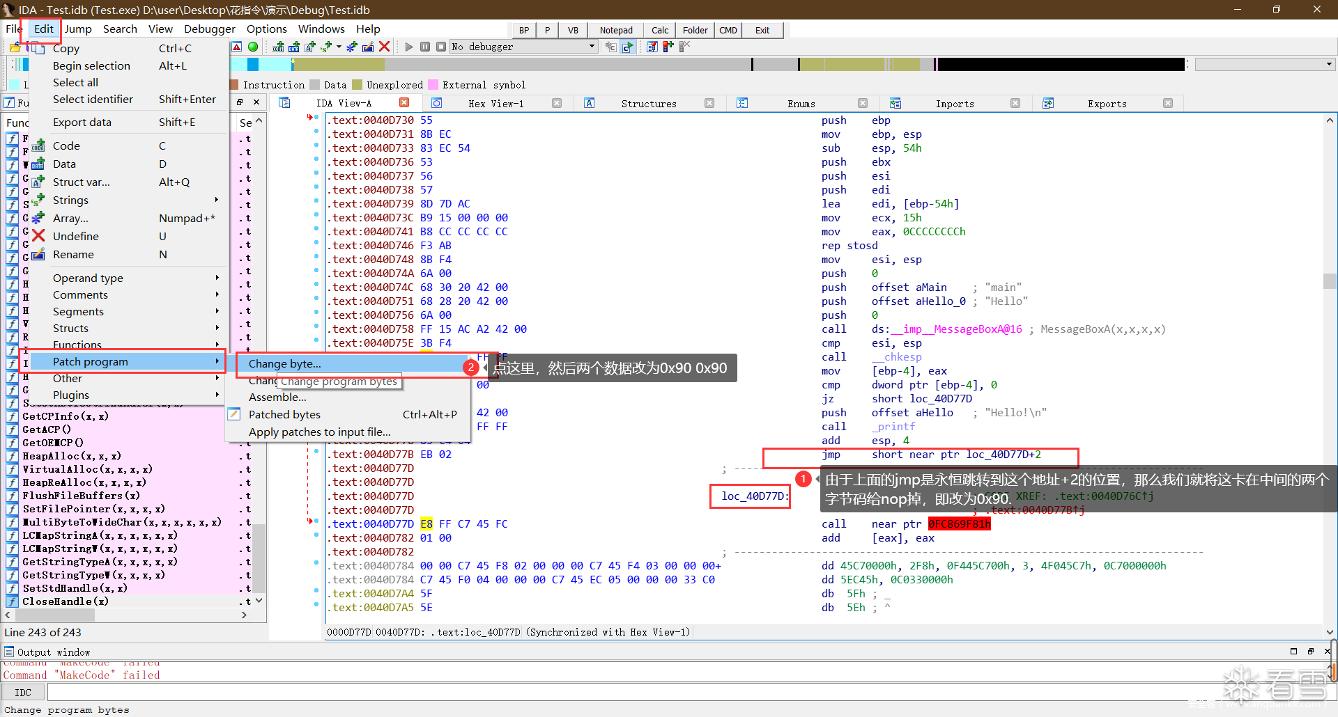1338x717 pixels.
Task: Click the BP button
Action: (x=524, y=30)
